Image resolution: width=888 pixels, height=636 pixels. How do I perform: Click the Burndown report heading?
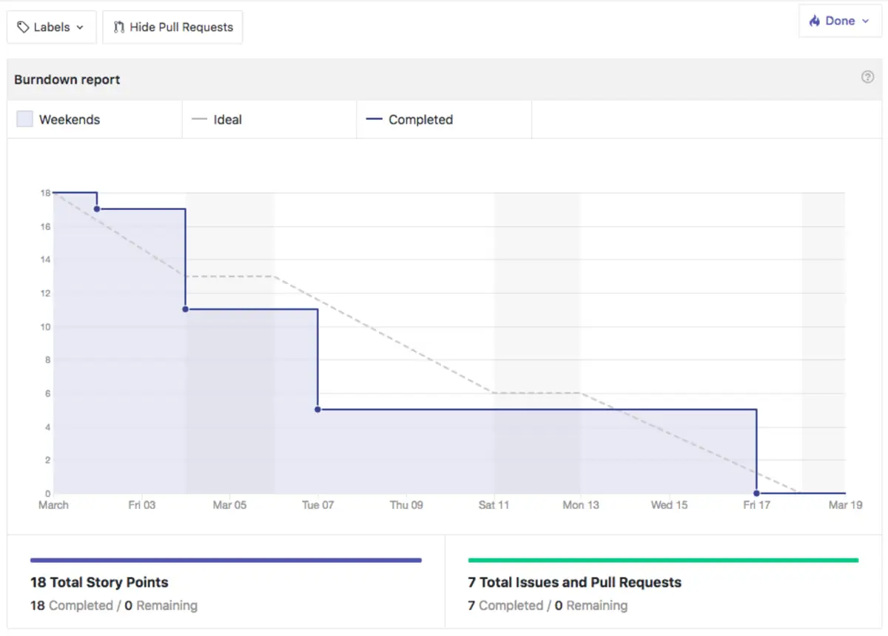[x=67, y=80]
